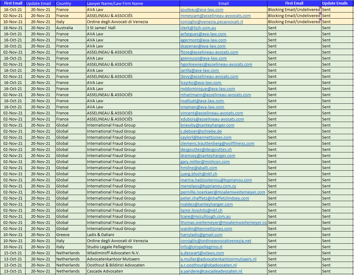Open the juerg.bloch@nkf.ch email link
This screenshot has height=275, width=354.
tap(198, 174)
